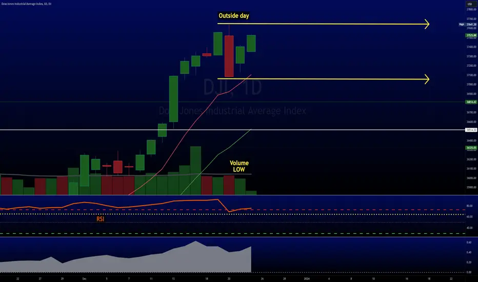The width and height of the screenshot is (478, 282).
Task: Click the white horizontal line at 36514.30
Action: click(232, 130)
